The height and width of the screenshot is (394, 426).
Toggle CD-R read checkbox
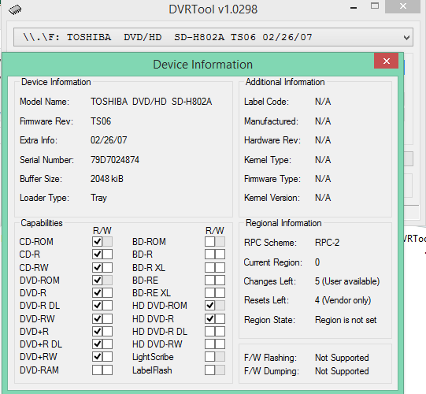pos(98,255)
